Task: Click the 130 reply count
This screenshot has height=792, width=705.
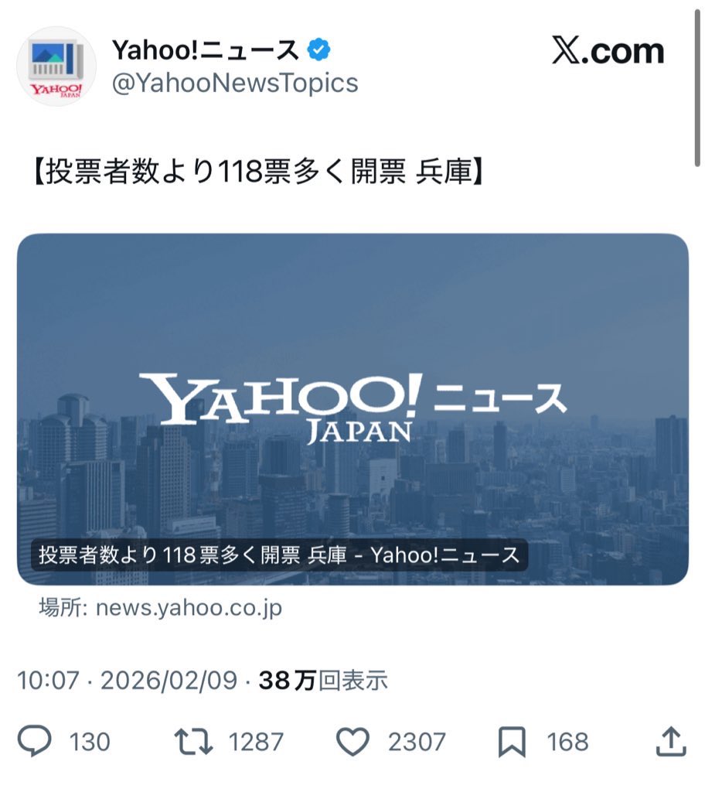Action: 90,742
